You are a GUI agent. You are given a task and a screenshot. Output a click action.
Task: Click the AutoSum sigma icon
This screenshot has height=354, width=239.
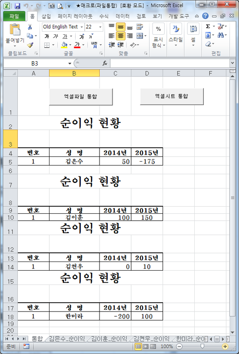point(208,26)
